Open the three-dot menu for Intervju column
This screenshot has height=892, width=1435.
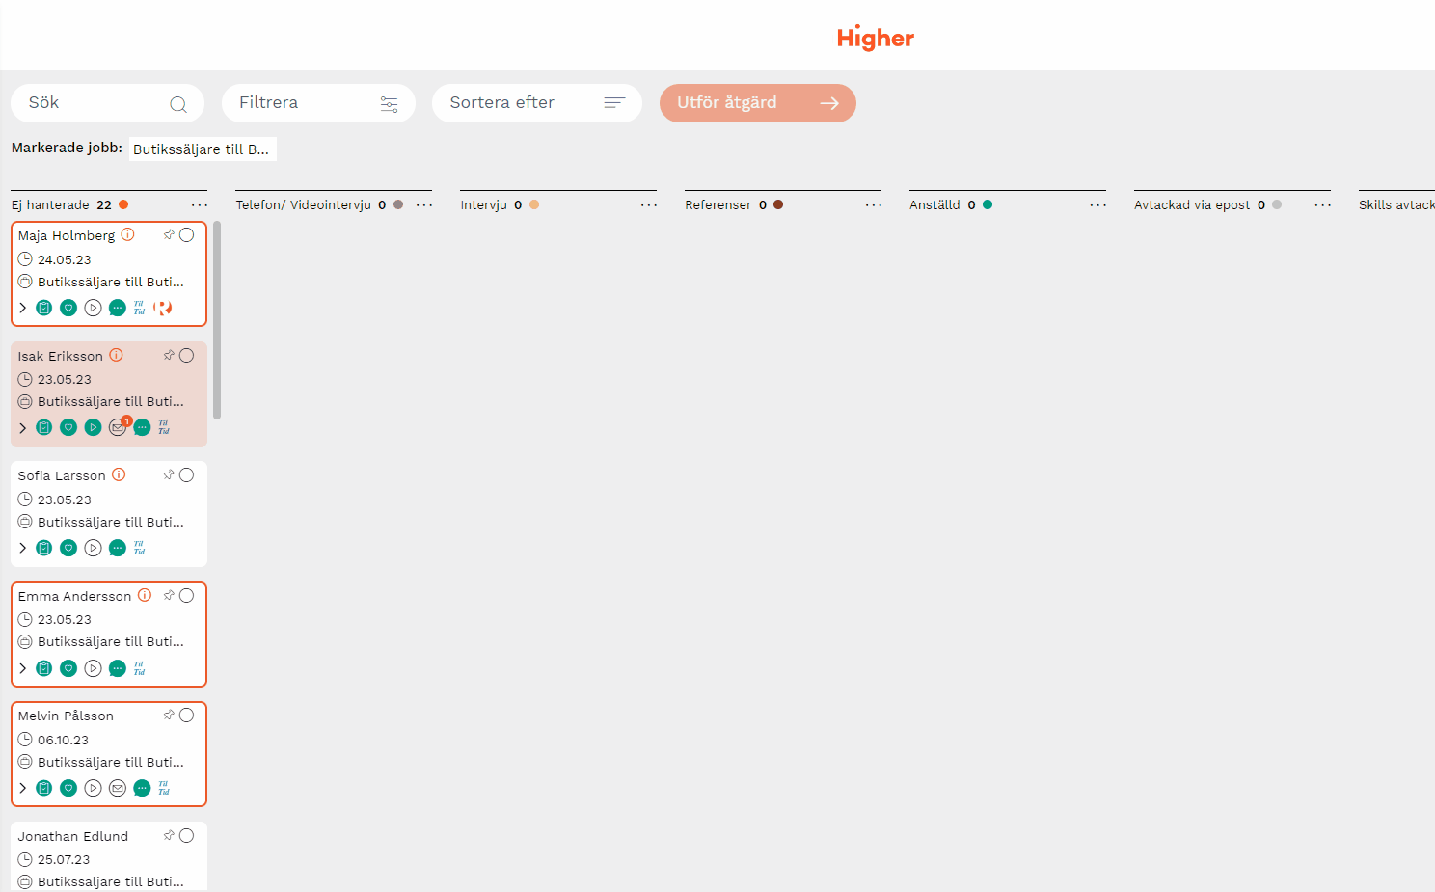[x=648, y=205]
